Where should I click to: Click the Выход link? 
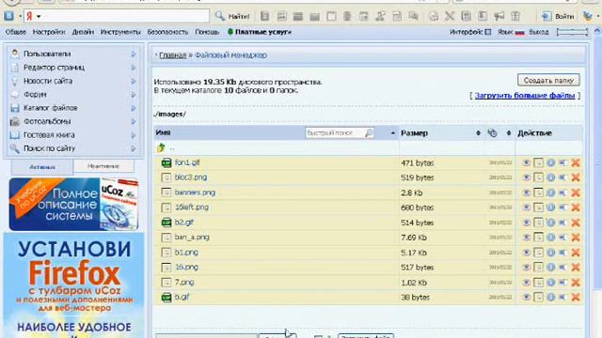point(539,32)
